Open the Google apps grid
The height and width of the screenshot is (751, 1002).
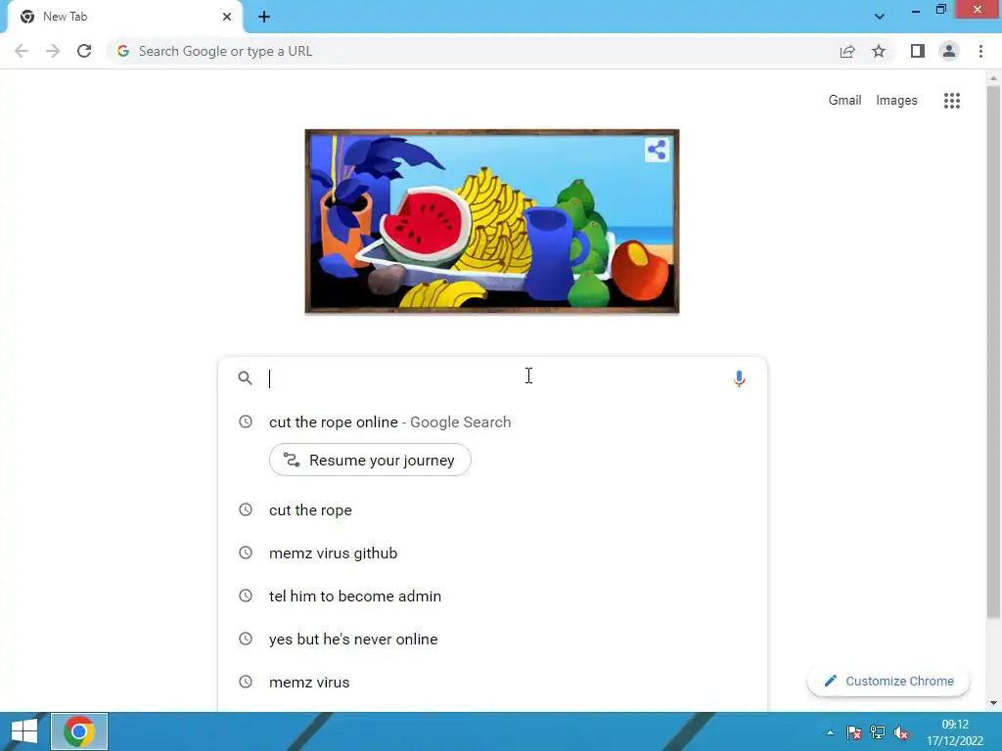point(951,101)
